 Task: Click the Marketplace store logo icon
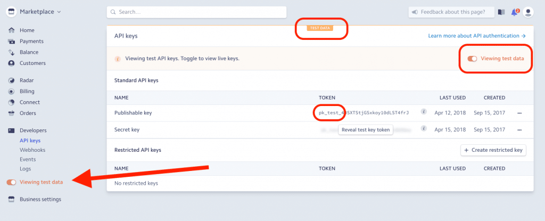(x=11, y=12)
